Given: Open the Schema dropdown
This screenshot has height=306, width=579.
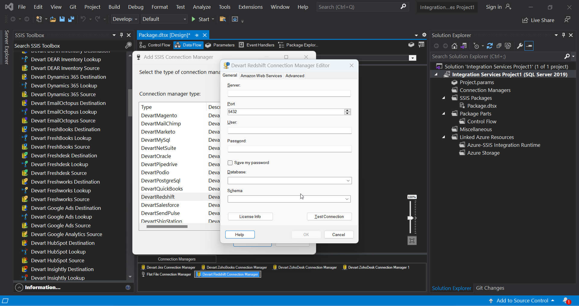Looking at the screenshot, I should 347,199.
